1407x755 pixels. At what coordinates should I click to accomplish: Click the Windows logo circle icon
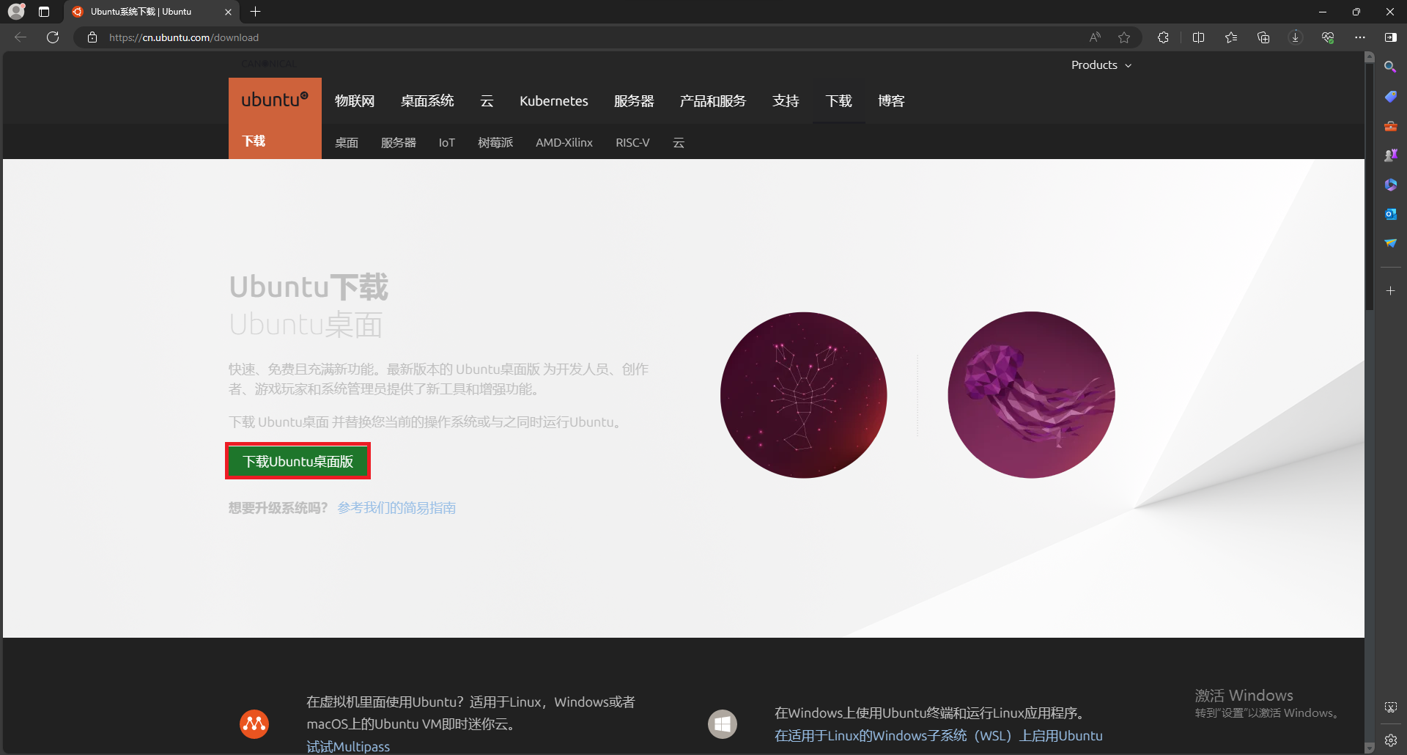[723, 724]
